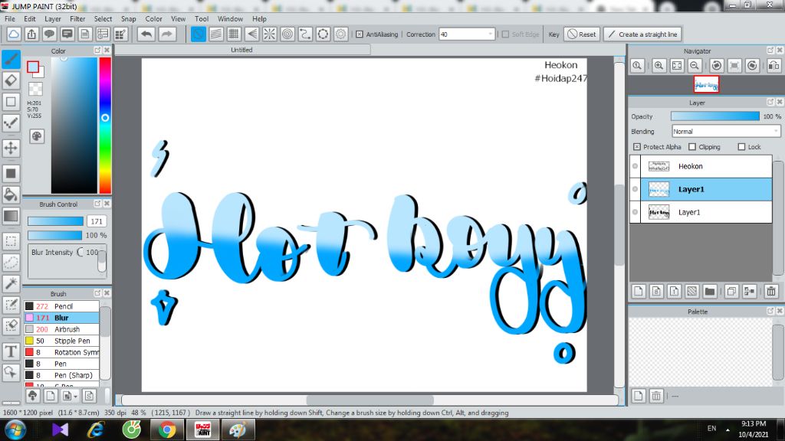Click the Reset button
The width and height of the screenshot is (785, 441).
(582, 34)
